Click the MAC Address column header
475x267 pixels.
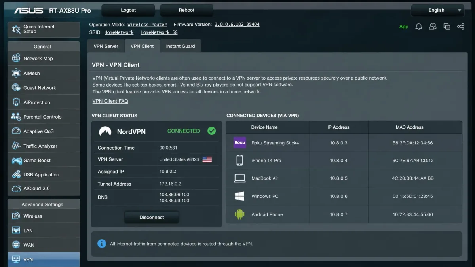(x=410, y=127)
